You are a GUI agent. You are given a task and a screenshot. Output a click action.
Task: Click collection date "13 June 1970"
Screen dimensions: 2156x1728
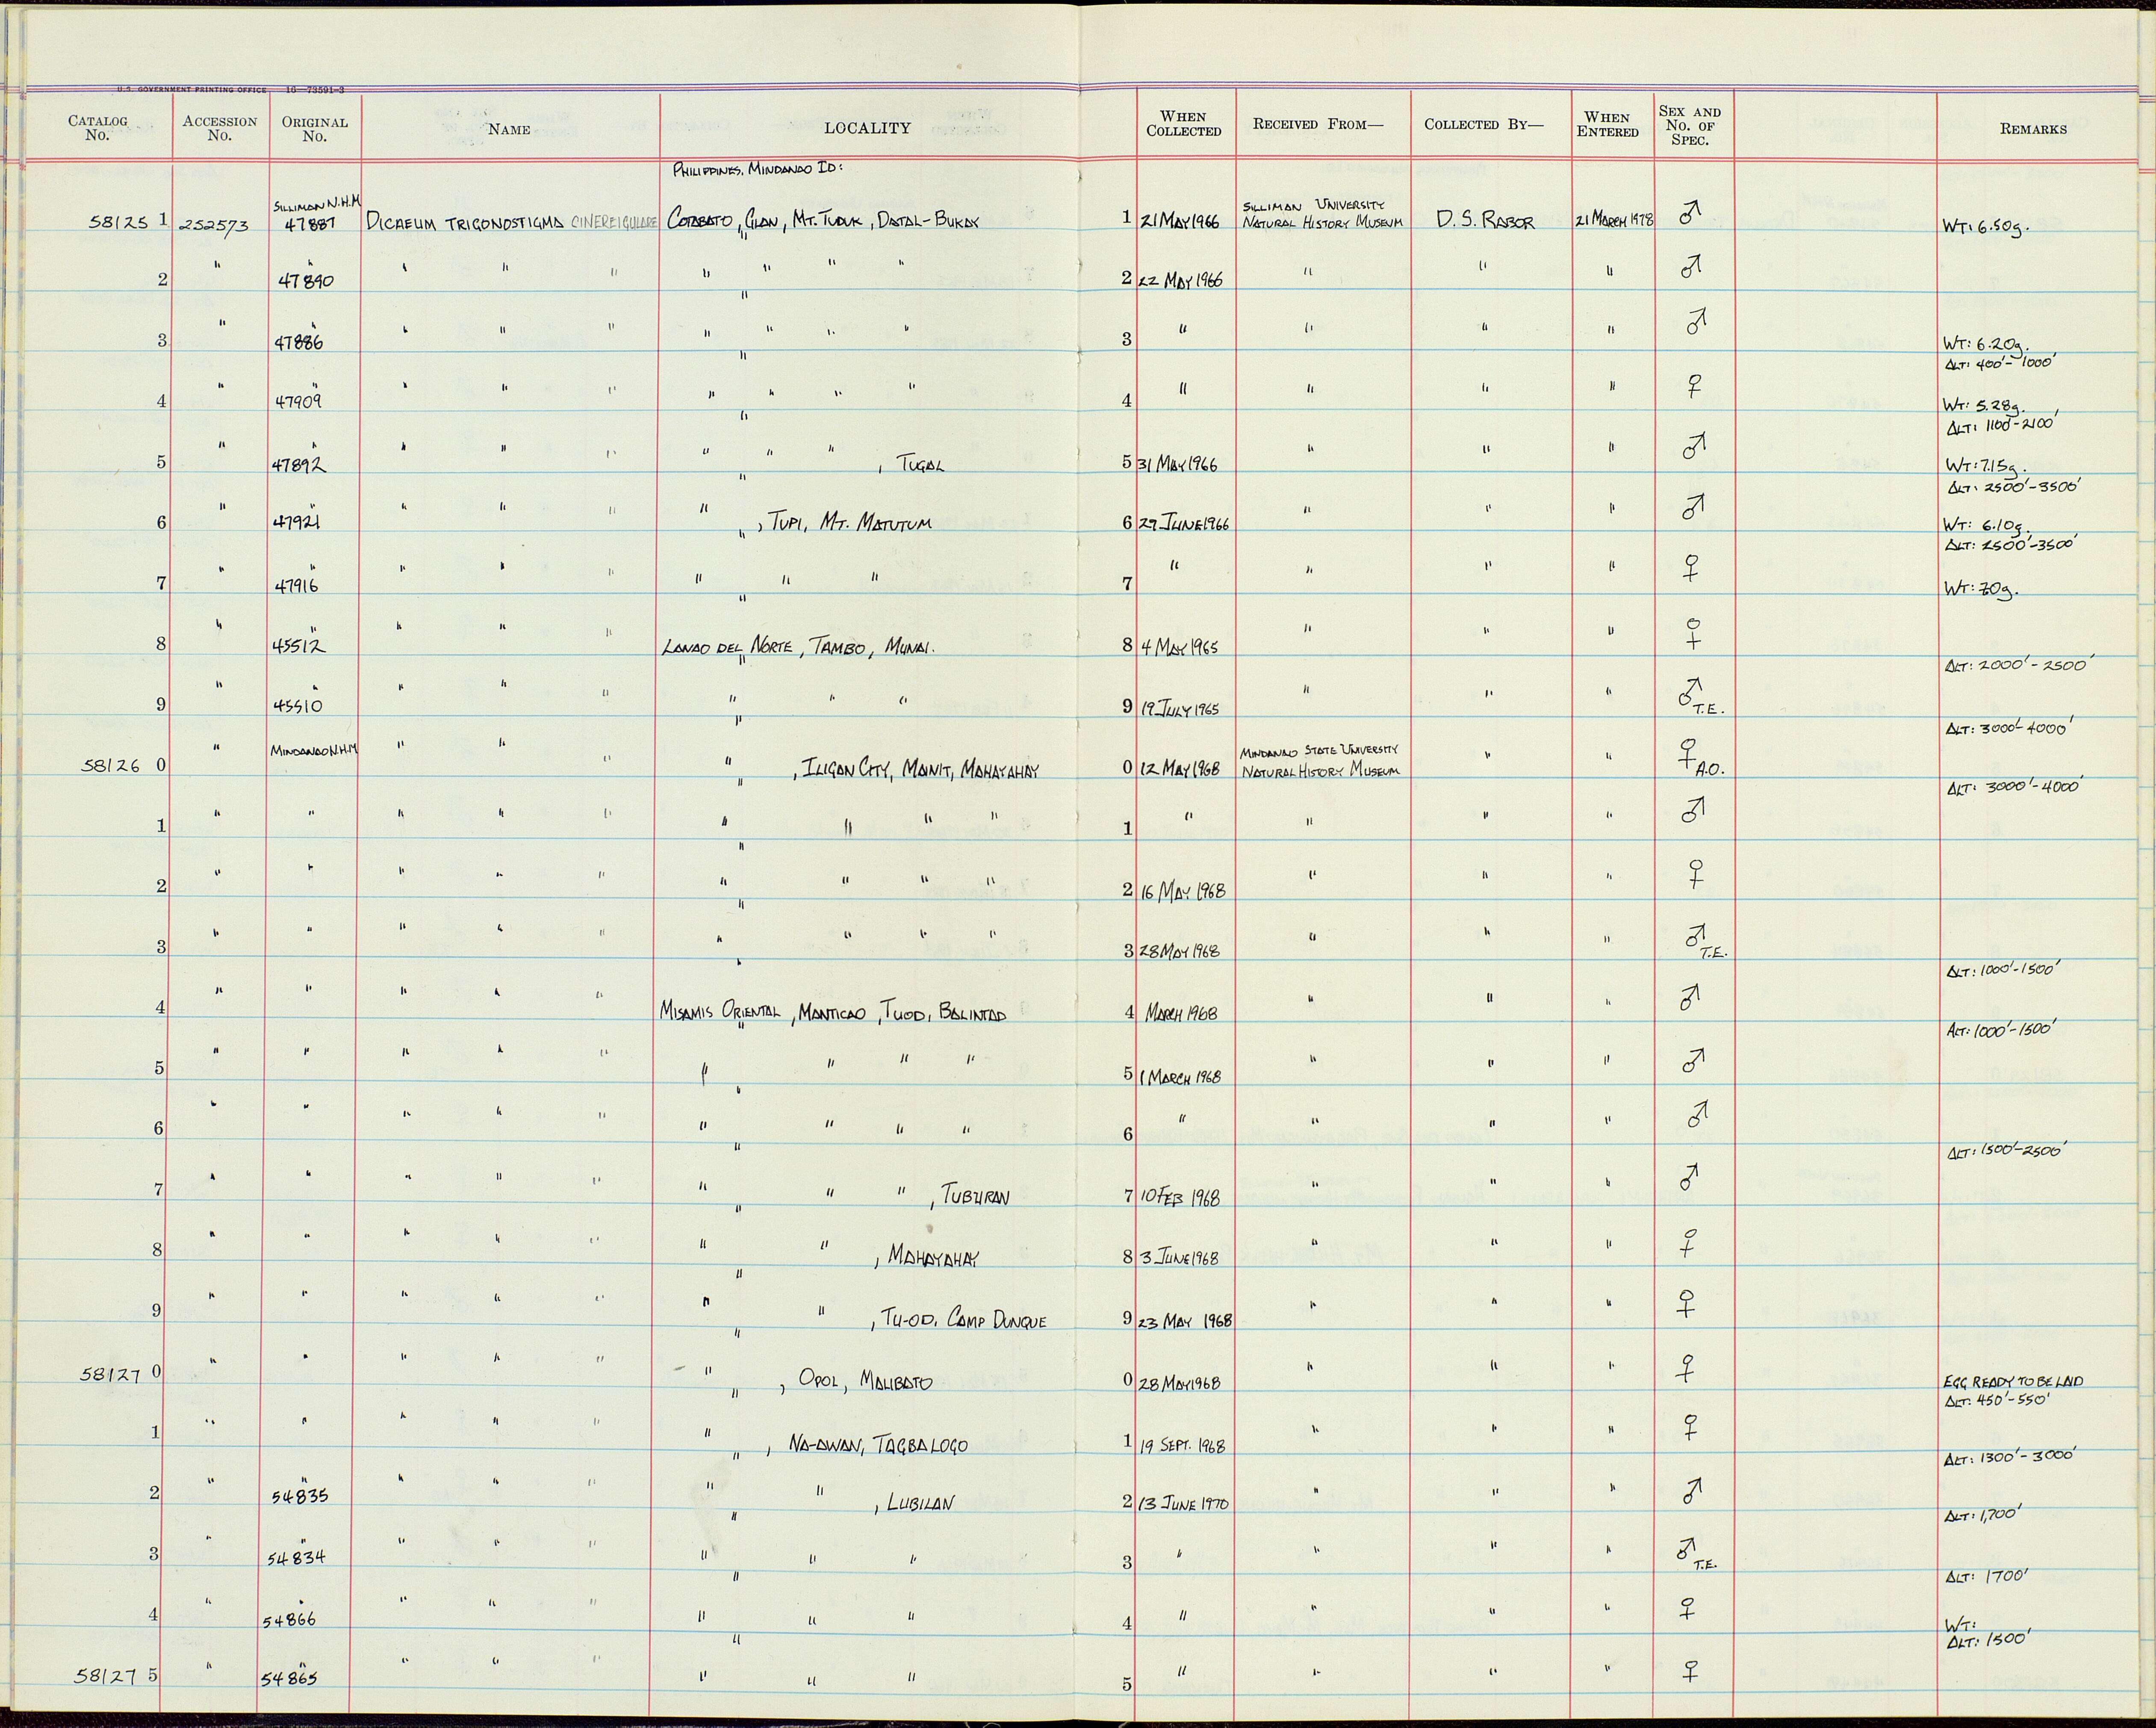click(1184, 1503)
